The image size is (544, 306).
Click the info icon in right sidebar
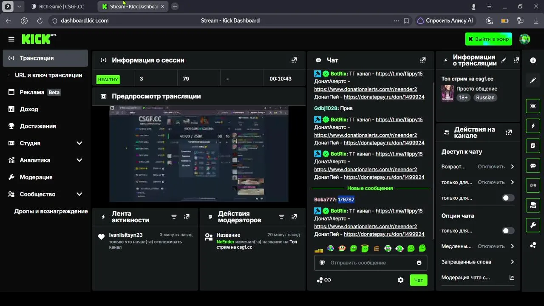533,60
